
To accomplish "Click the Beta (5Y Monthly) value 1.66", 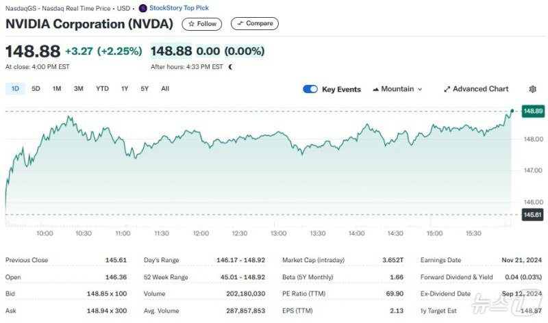I will point(397,277).
